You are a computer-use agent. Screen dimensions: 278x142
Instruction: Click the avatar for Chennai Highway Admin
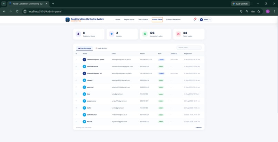pos(85,60)
